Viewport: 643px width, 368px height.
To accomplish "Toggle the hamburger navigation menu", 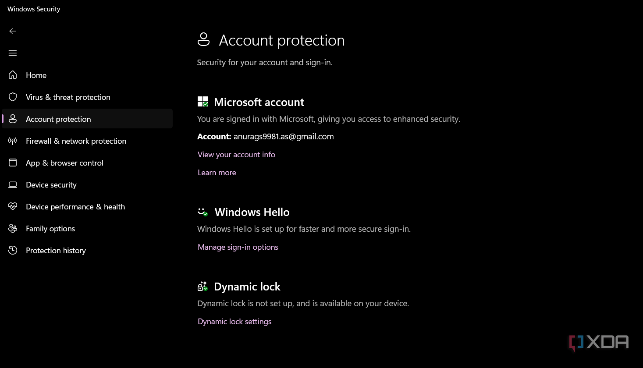I will pyautogui.click(x=13, y=53).
